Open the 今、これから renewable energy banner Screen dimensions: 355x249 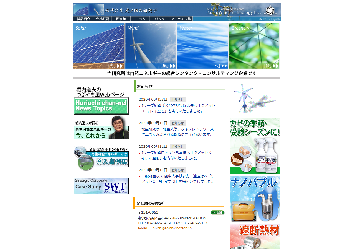101,128
